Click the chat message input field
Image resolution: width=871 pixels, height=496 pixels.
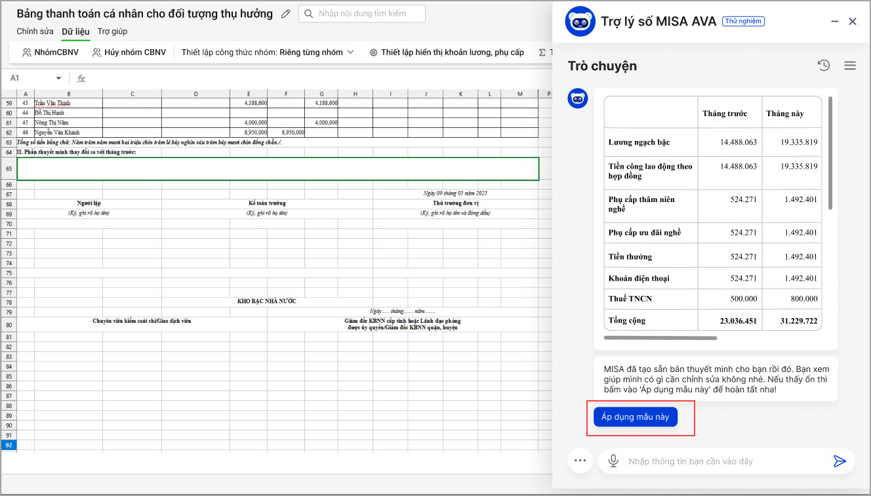[721, 461]
